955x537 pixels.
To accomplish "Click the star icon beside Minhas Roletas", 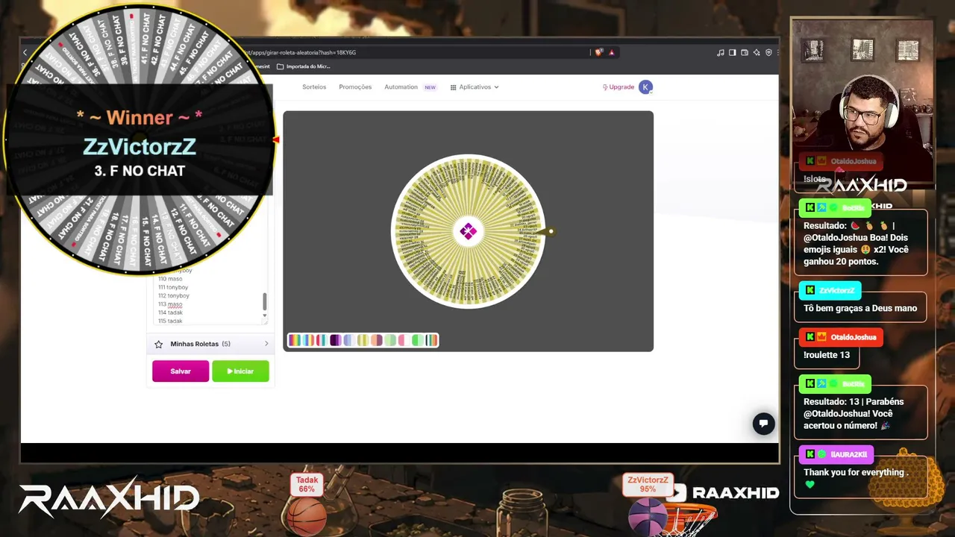I will coord(158,344).
